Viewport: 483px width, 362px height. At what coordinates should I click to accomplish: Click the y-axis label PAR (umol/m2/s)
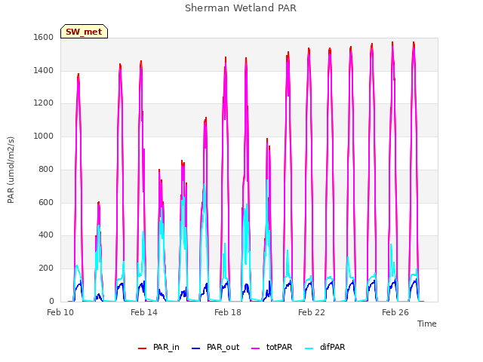pyautogui.click(x=11, y=170)
